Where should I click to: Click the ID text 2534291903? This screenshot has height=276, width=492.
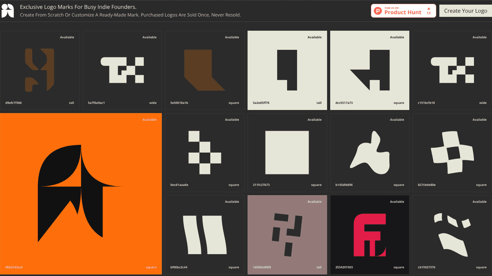pos(344,267)
